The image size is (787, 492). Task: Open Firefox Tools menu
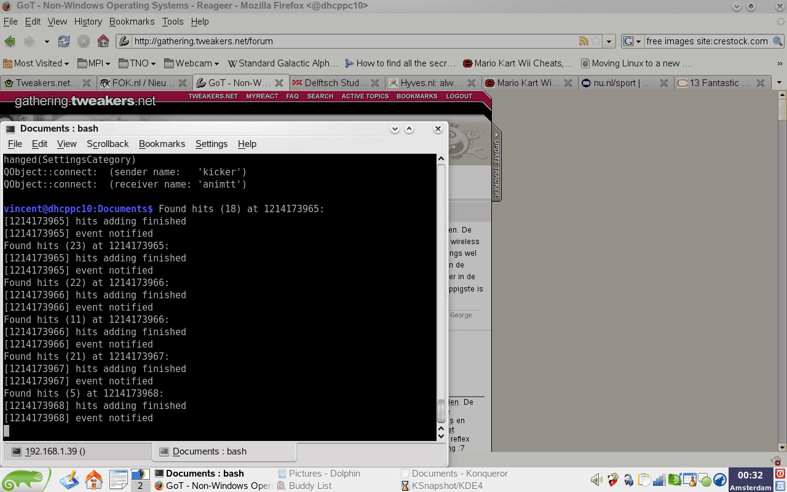click(x=173, y=22)
